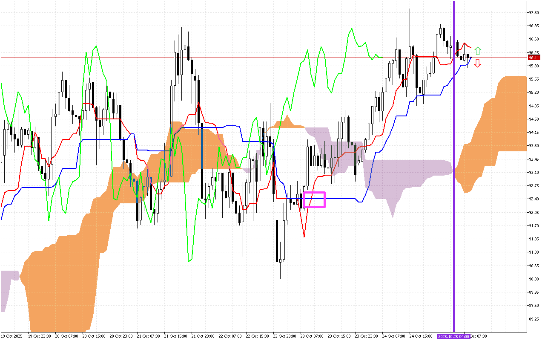Click the 21 Oct 15:00 time axis label
The image size is (545, 341).
[176, 336]
